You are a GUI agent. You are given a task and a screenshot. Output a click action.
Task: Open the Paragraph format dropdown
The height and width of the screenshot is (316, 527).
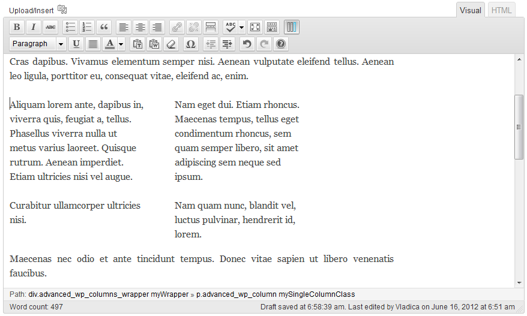point(38,44)
